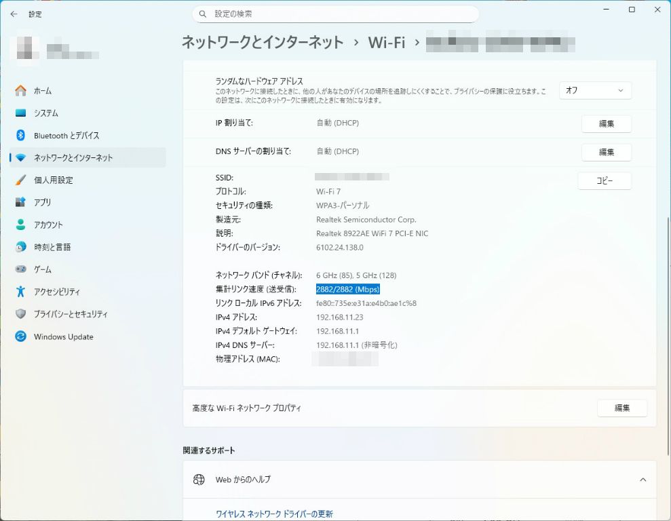Click コピー next to SSID
671x521 pixels.
coord(604,180)
